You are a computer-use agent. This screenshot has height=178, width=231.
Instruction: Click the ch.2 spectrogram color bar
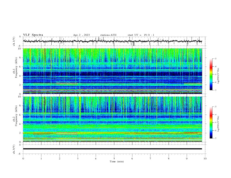pos(211,122)
